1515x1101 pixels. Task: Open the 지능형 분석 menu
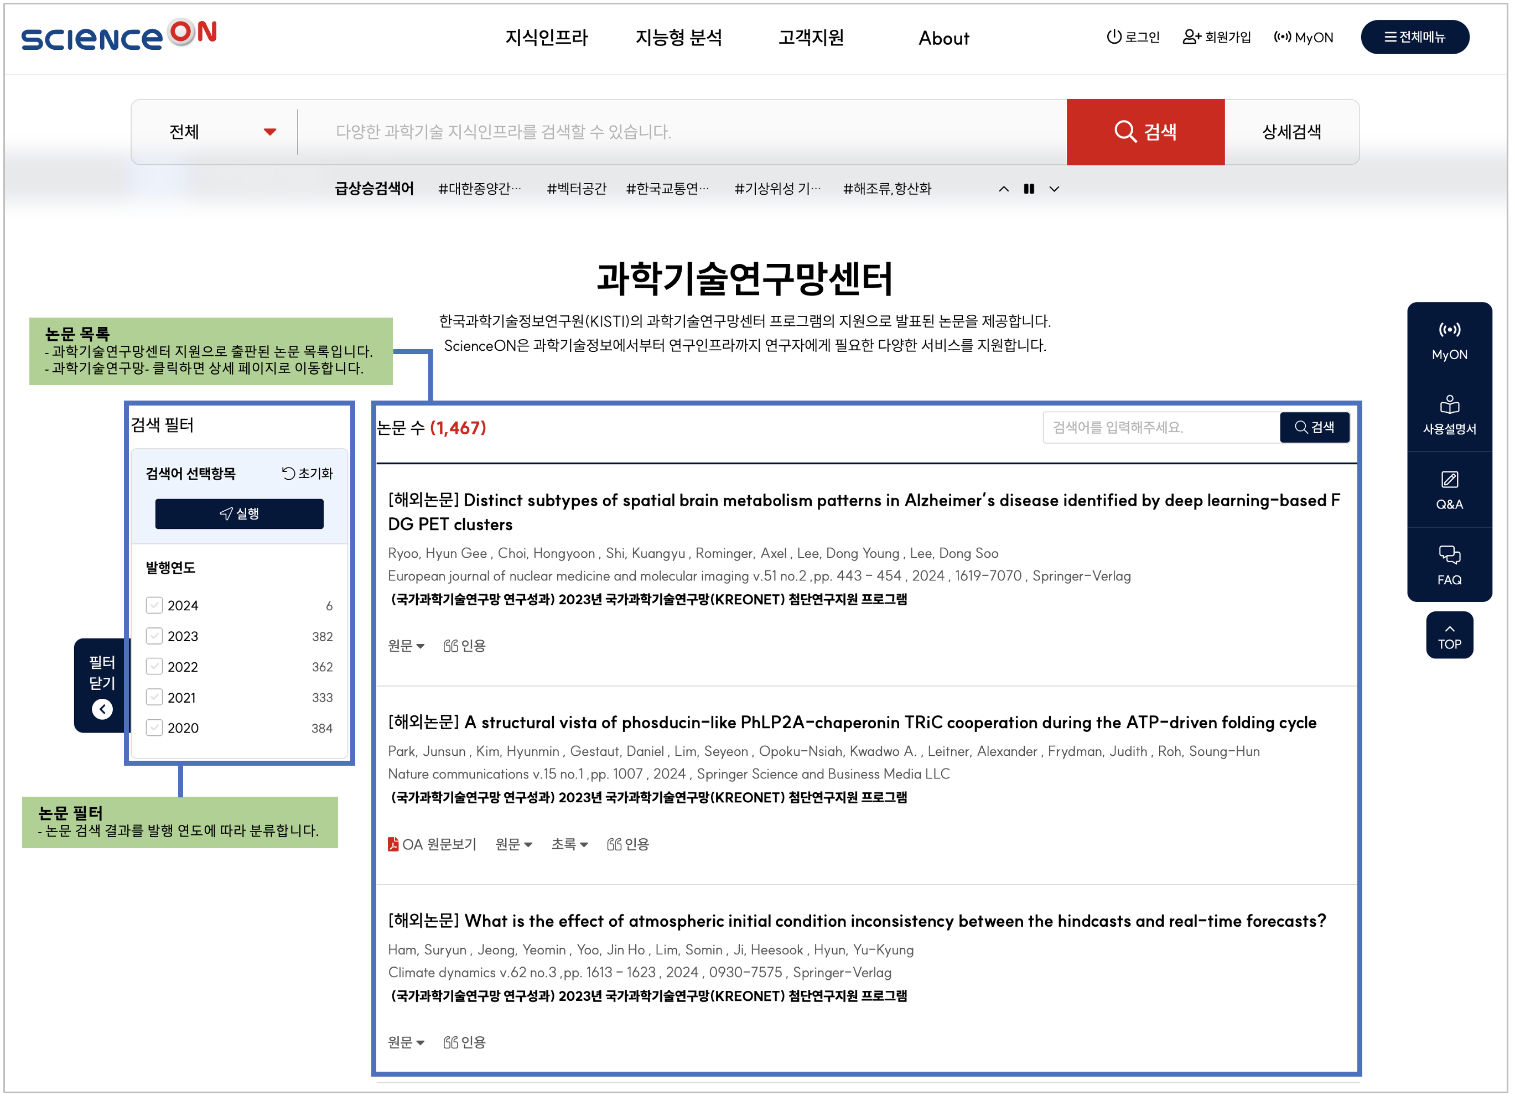(679, 38)
